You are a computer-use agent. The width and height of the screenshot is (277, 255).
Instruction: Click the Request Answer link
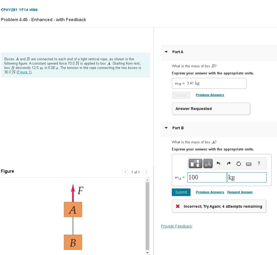coord(240,192)
